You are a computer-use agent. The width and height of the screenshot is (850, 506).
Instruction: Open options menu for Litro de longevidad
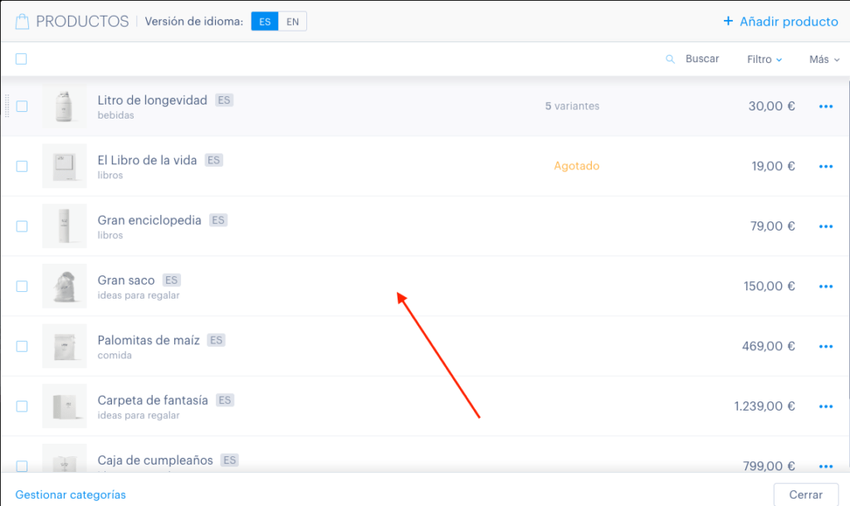click(826, 106)
